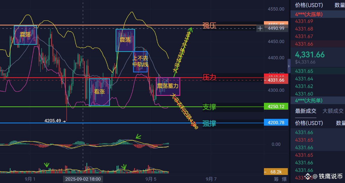The width and height of the screenshot is (345, 183).
Task: Toggle the 筹 chip distribution button
Action: (x=276, y=179)
